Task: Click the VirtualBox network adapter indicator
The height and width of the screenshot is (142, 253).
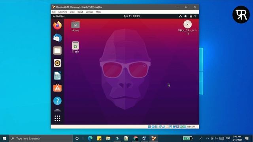Action: (160, 127)
